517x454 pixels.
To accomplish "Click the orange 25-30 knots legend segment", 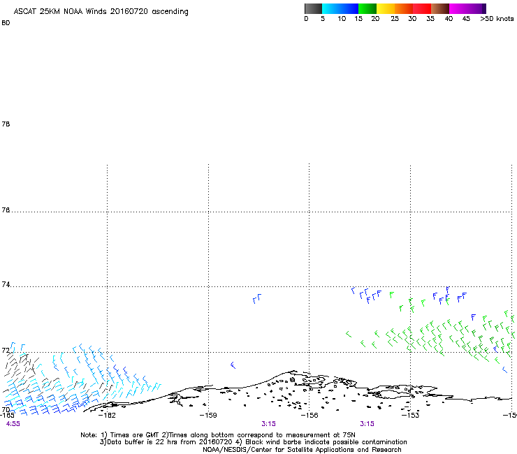I will tap(404, 8).
